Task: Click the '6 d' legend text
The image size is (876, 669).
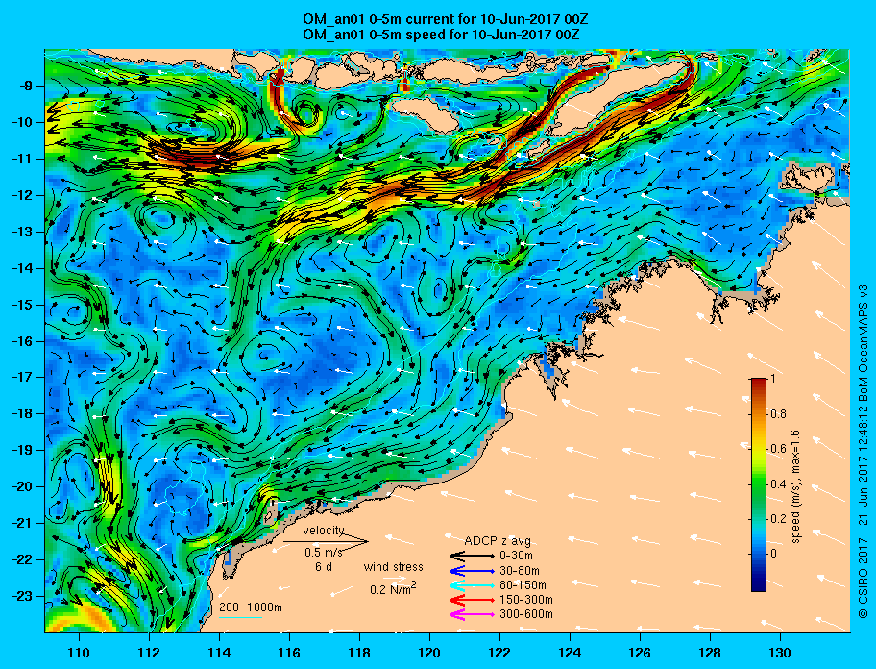Action: coord(324,567)
